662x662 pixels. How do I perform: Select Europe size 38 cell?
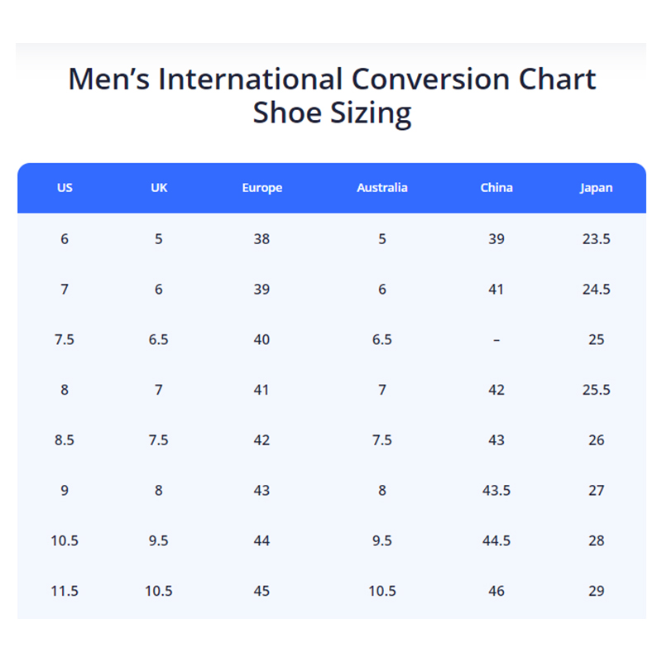tap(261, 239)
